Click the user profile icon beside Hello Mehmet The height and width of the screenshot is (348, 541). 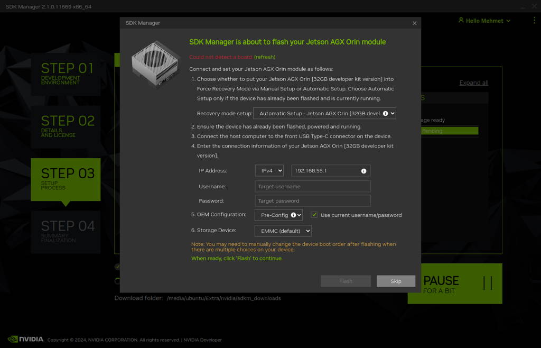tap(461, 21)
